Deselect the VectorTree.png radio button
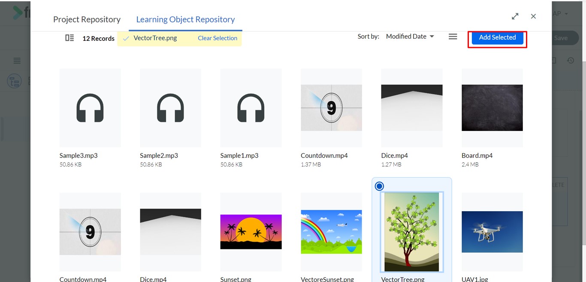The width and height of the screenshot is (586, 282). (x=379, y=186)
